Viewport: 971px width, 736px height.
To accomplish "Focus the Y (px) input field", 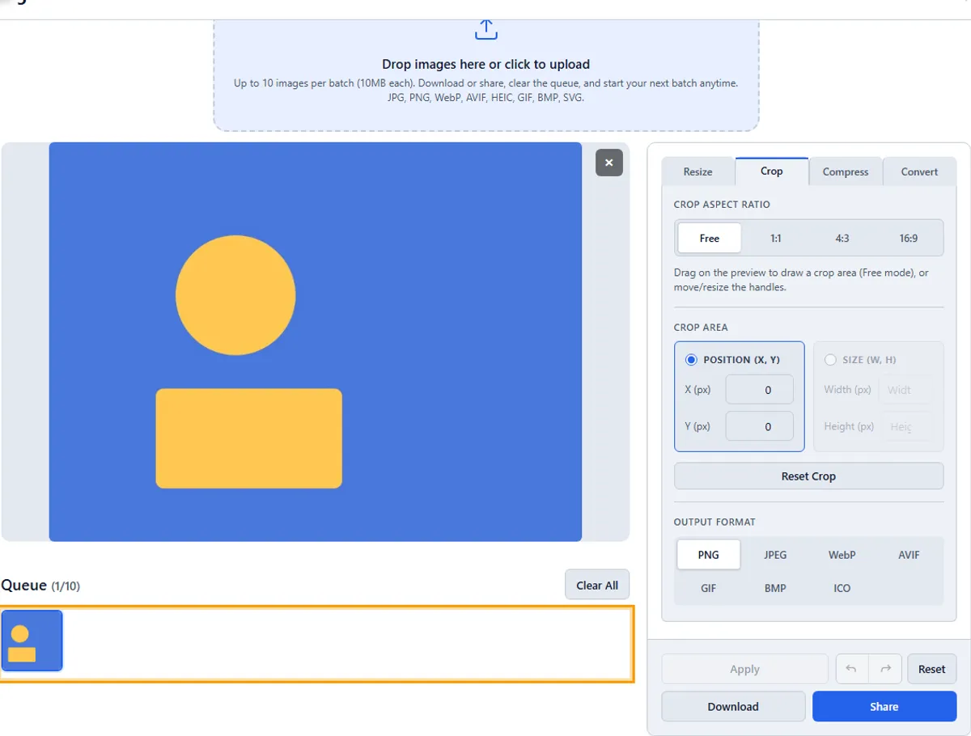I will (760, 426).
